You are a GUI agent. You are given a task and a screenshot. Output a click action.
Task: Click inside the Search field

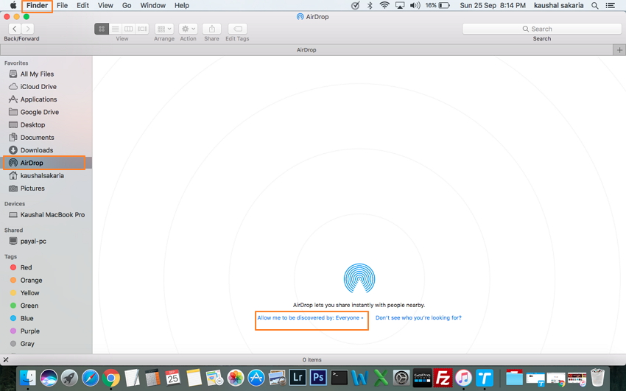[x=541, y=29]
